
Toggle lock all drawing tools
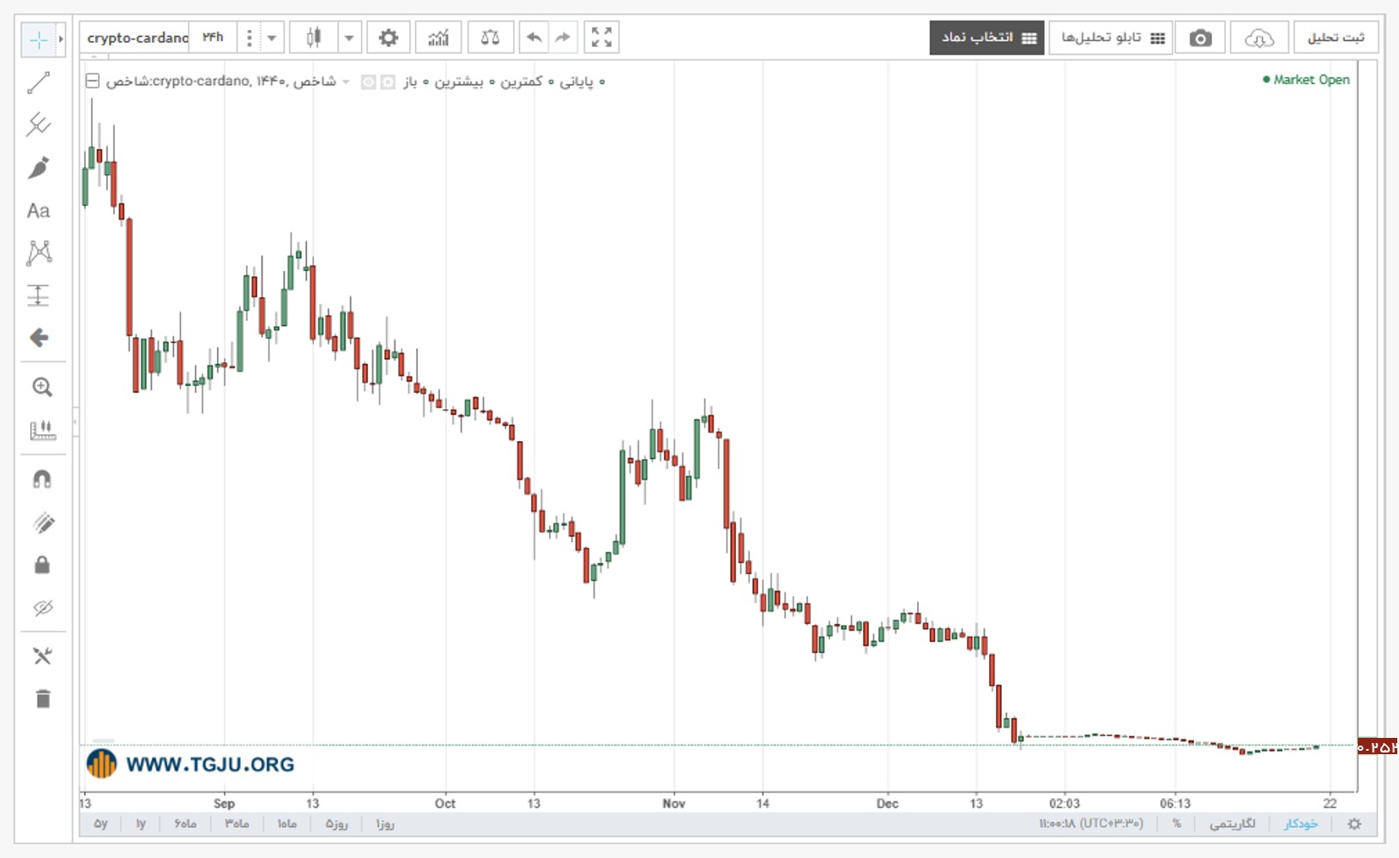tap(42, 565)
